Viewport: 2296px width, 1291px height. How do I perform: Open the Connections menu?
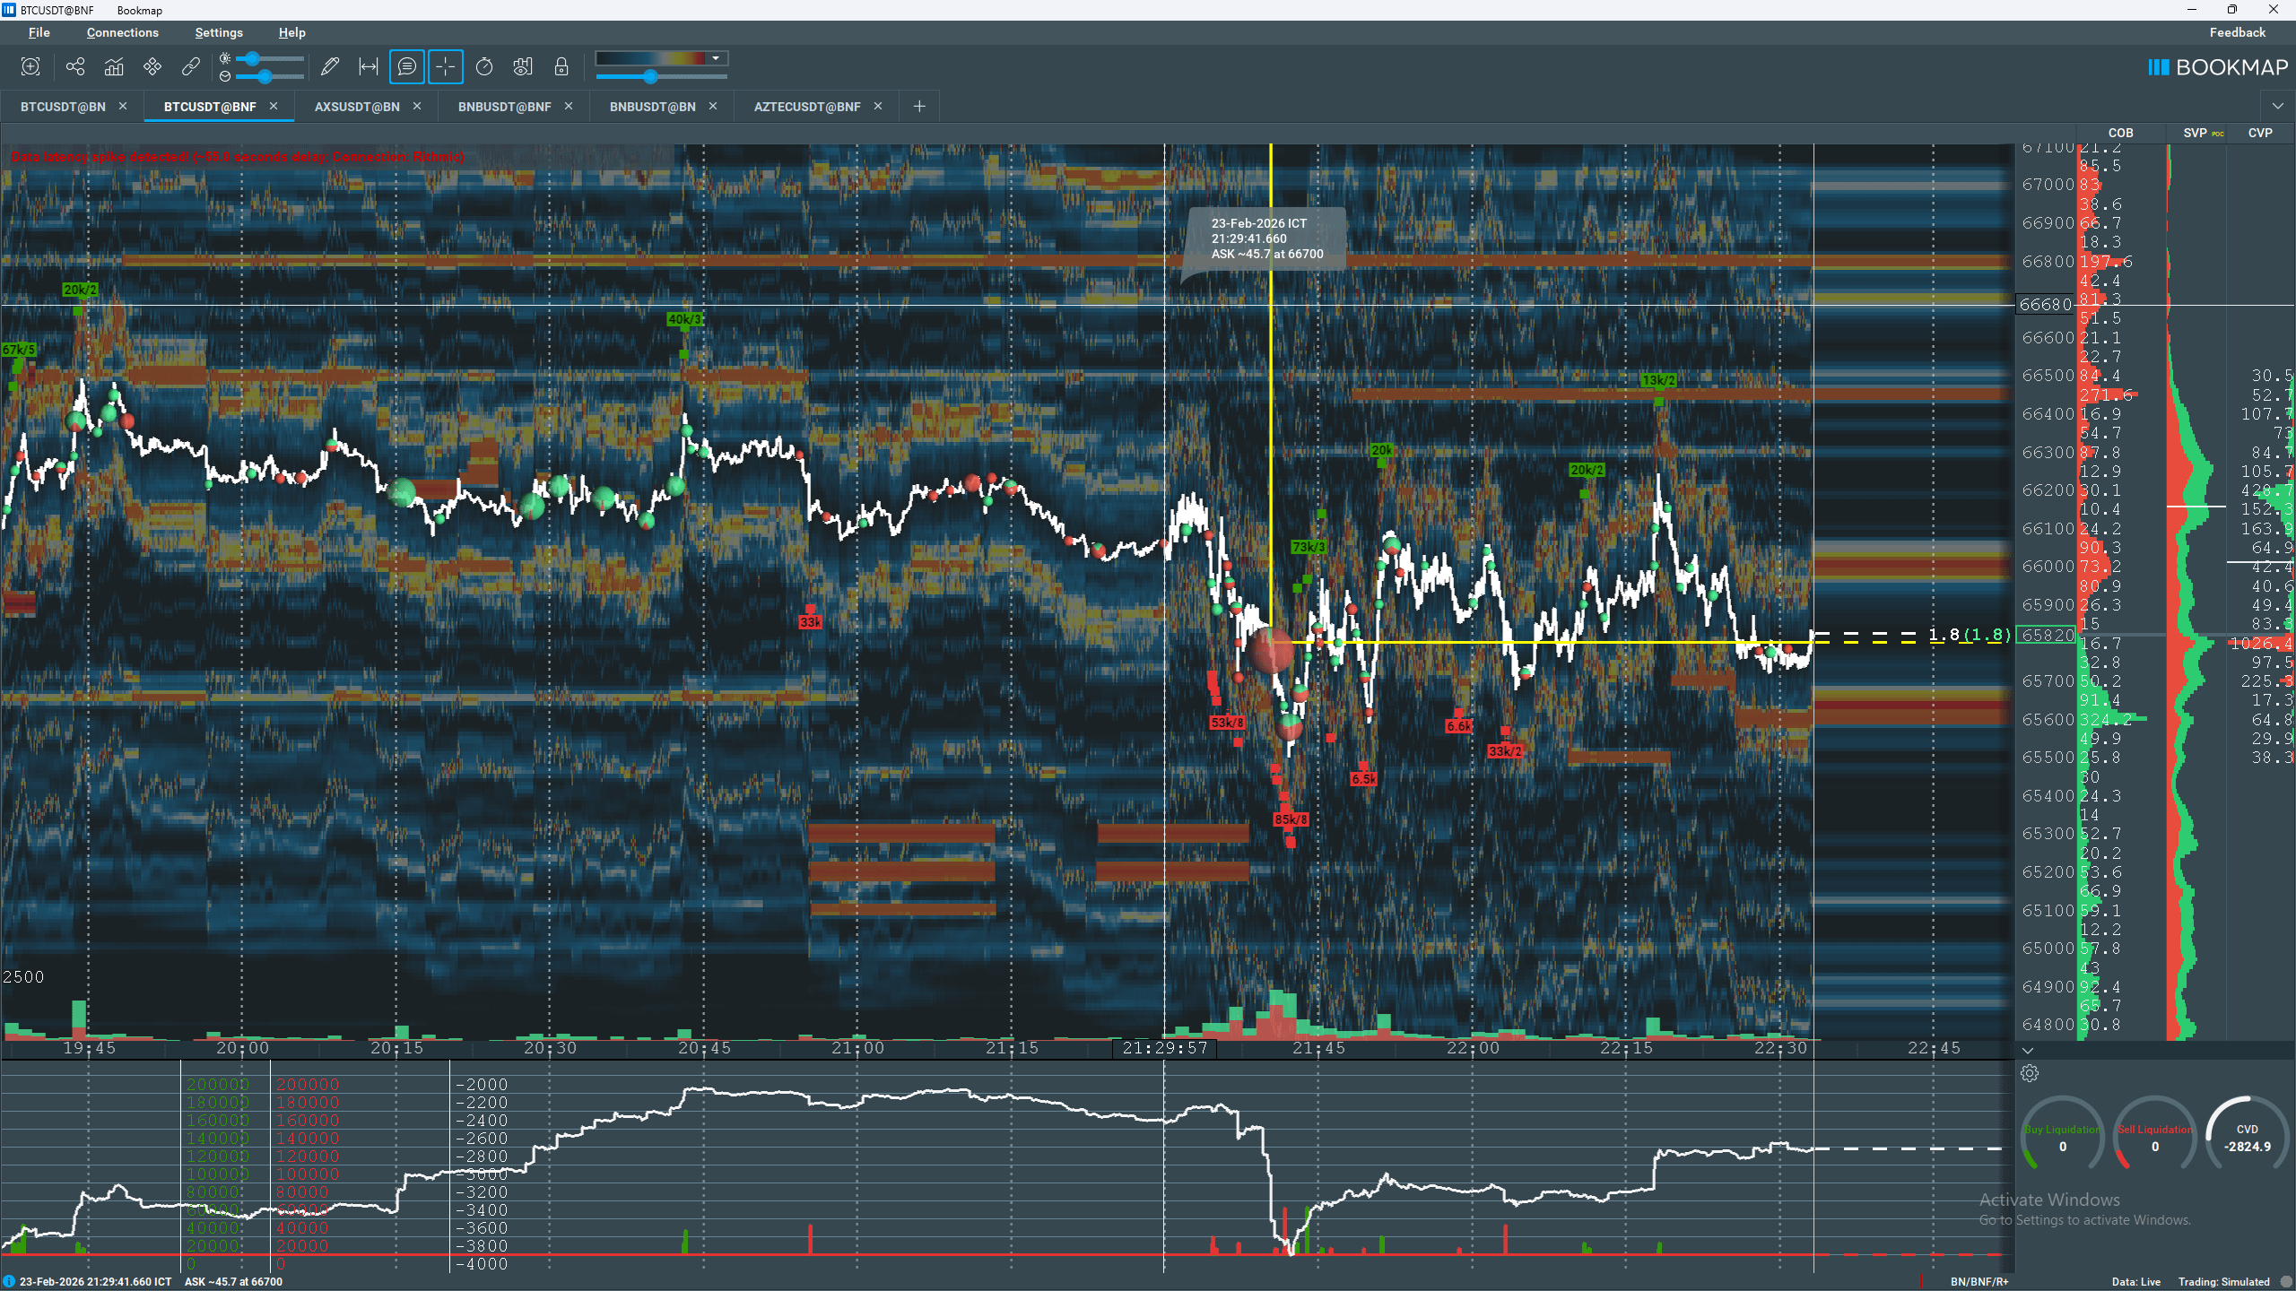point(122,32)
